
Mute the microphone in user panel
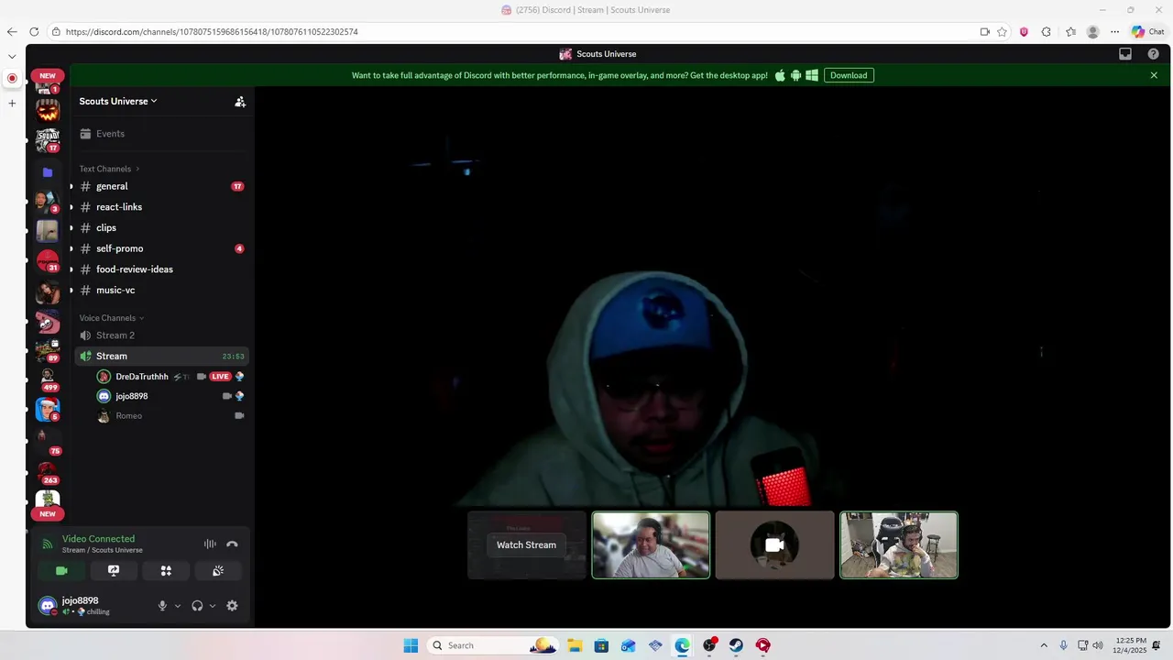click(162, 606)
